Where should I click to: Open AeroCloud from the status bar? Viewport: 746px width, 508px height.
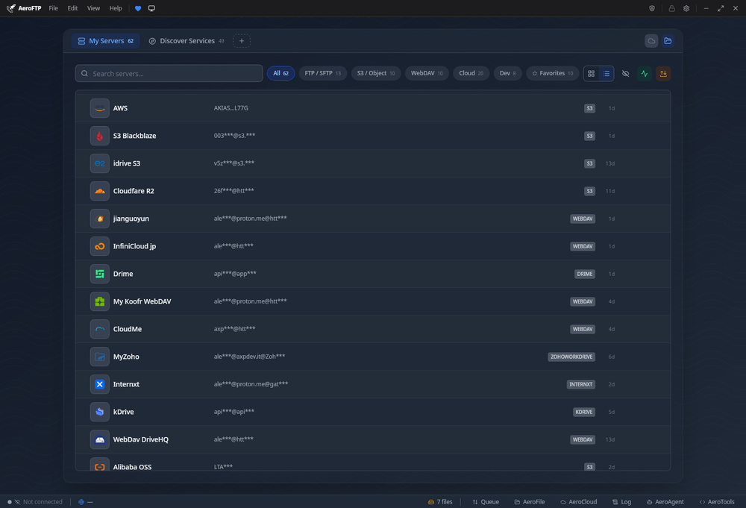[579, 501]
